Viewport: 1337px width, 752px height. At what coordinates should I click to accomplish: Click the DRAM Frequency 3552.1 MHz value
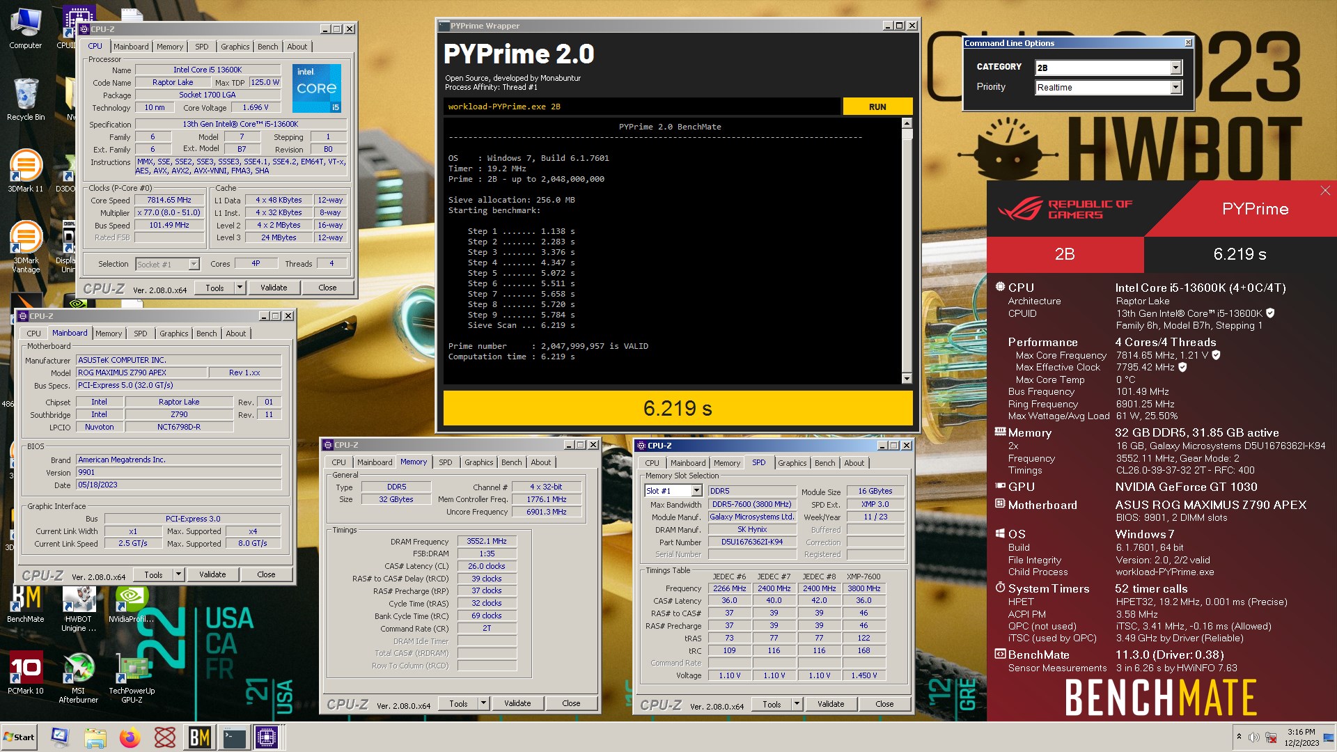coord(487,541)
